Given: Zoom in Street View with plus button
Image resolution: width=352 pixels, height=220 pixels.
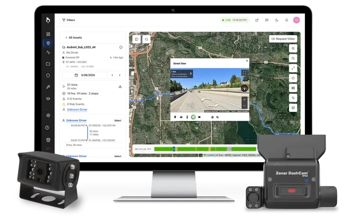Looking at the screenshot, I should [x=245, y=100].
